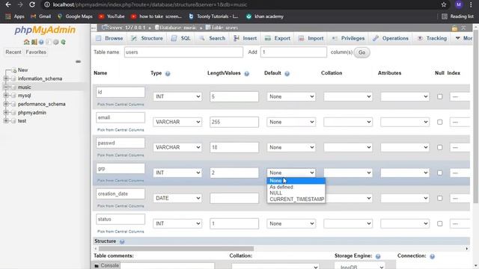Open Recent tables list
This screenshot has width=479, height=269.
[x=13, y=52]
